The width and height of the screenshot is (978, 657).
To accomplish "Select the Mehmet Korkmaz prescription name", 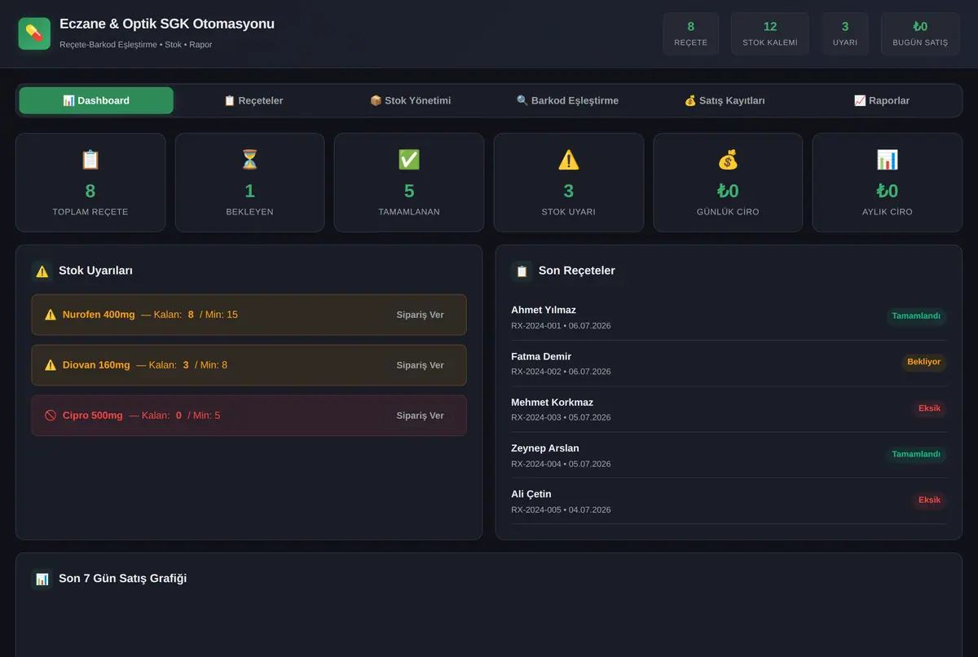I will [552, 402].
